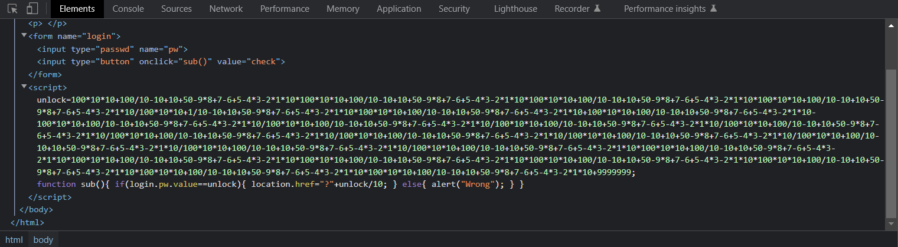The height and width of the screenshot is (247, 898).
Task: Select the closing </form> tag line
Action: click(45, 74)
